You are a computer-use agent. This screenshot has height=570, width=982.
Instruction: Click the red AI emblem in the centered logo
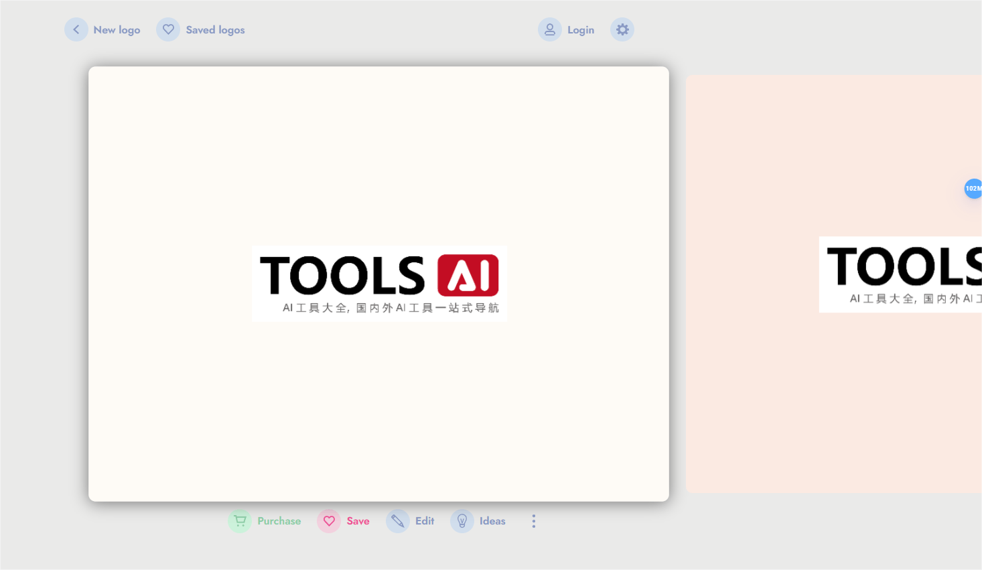click(x=468, y=275)
